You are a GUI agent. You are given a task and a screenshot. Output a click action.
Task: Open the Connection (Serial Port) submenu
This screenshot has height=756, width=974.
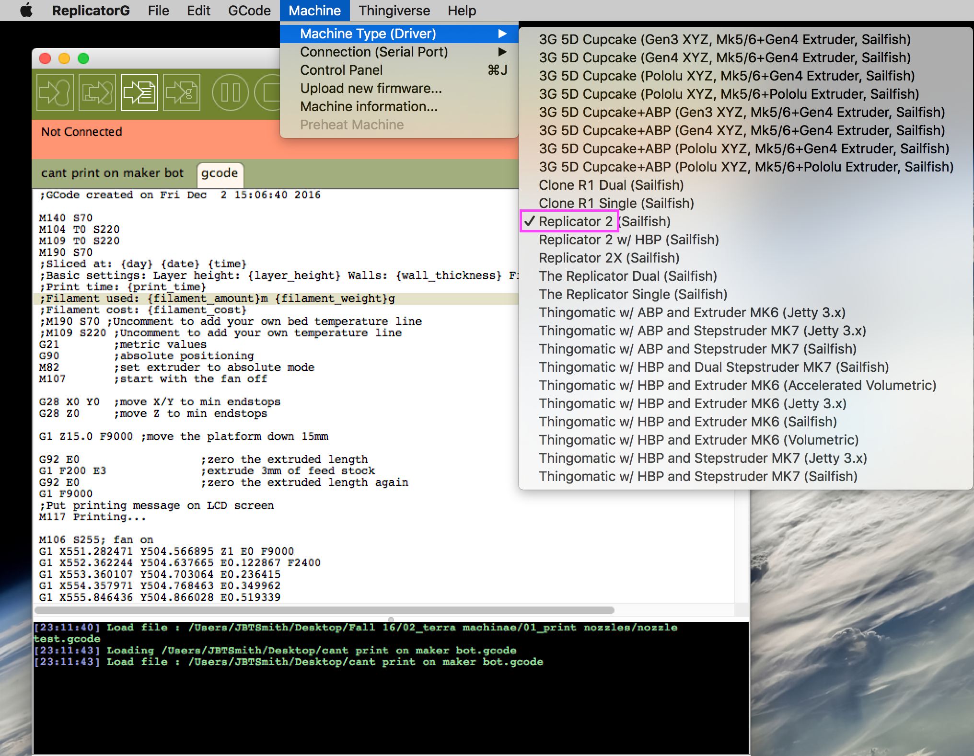pos(374,52)
